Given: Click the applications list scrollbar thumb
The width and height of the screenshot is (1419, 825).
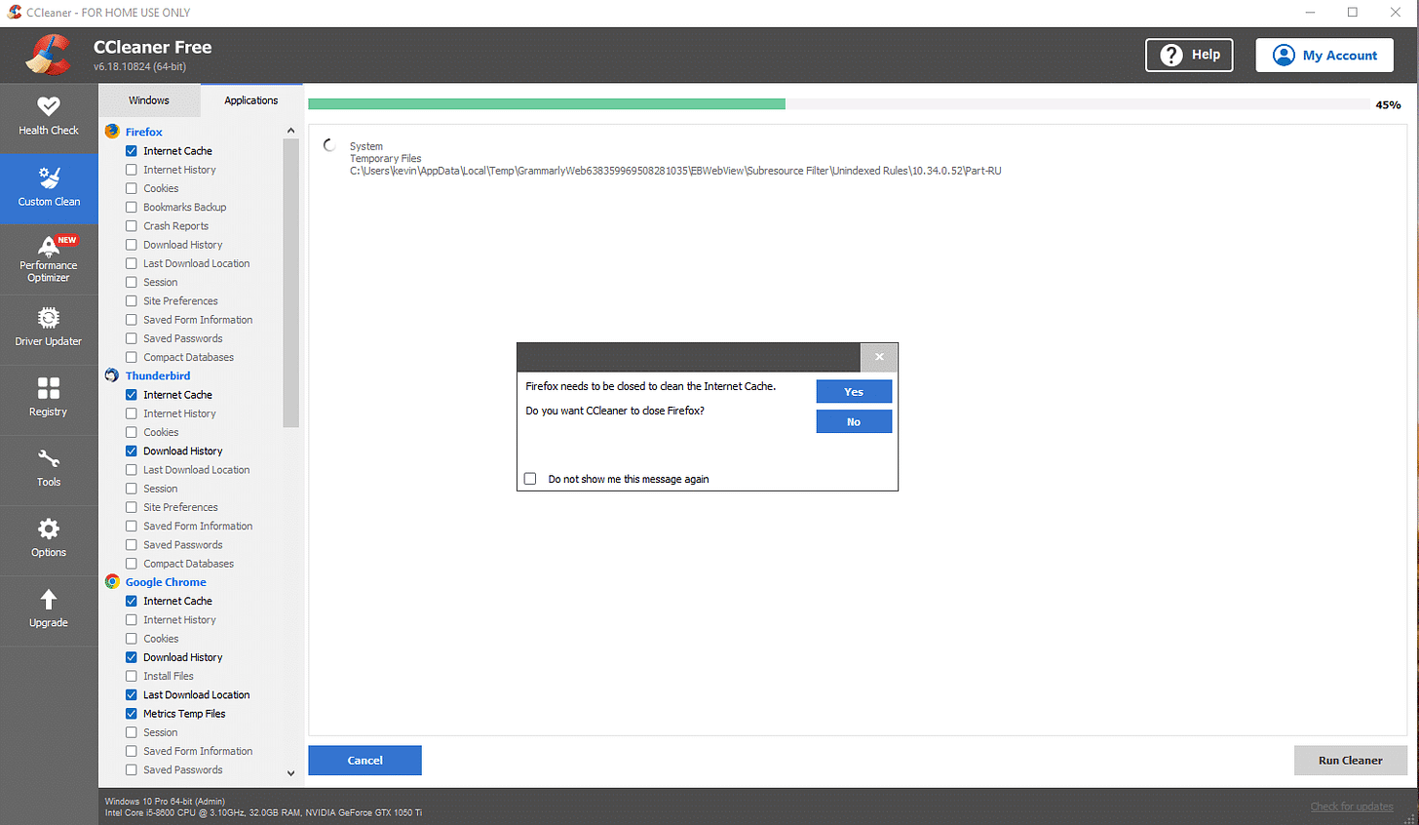Looking at the screenshot, I should point(290,283).
